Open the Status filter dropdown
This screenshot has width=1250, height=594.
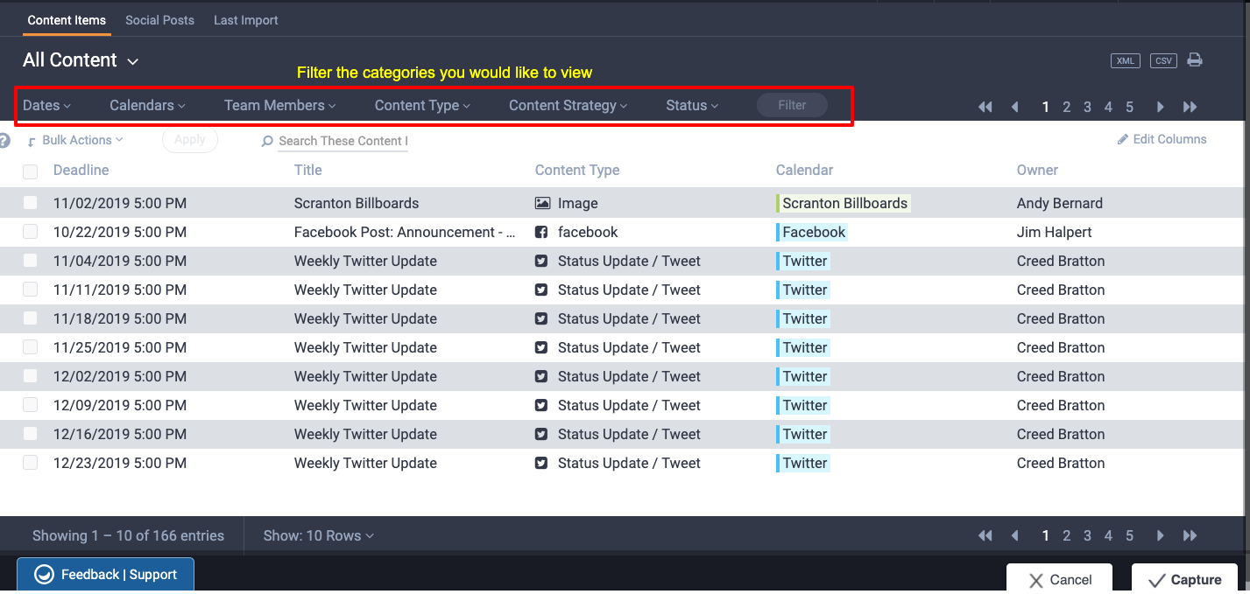pos(692,105)
